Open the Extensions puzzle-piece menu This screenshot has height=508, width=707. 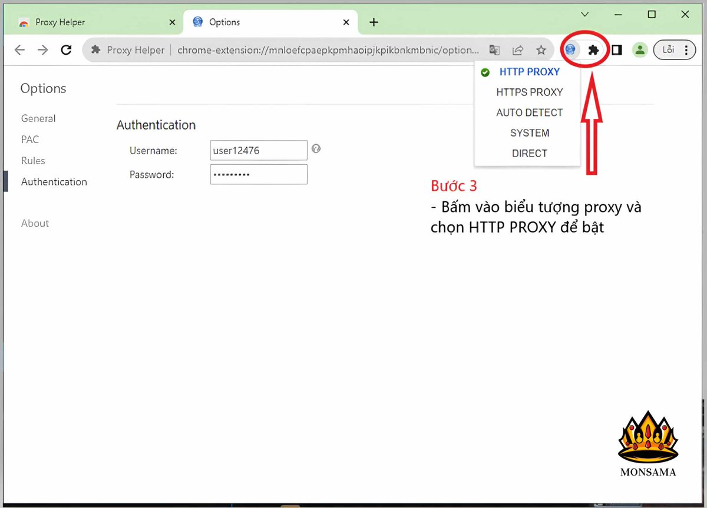594,50
